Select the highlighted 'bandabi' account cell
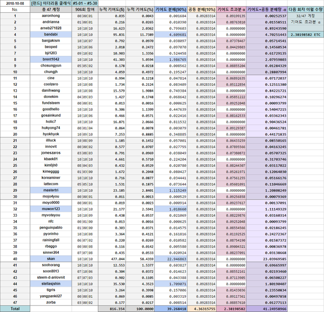The image size is (324, 312). pyautogui.click(x=51, y=34)
